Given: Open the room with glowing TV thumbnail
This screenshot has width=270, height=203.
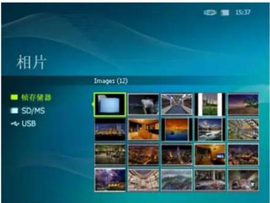Looking at the screenshot, I should coord(210,155).
